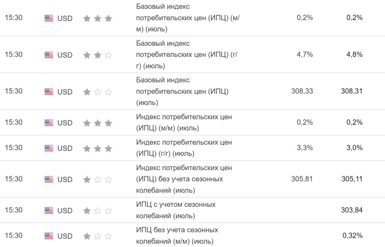
Task: Click the US flag in the Базовый ИПЦ (г/г) row
Action: [x=49, y=55]
